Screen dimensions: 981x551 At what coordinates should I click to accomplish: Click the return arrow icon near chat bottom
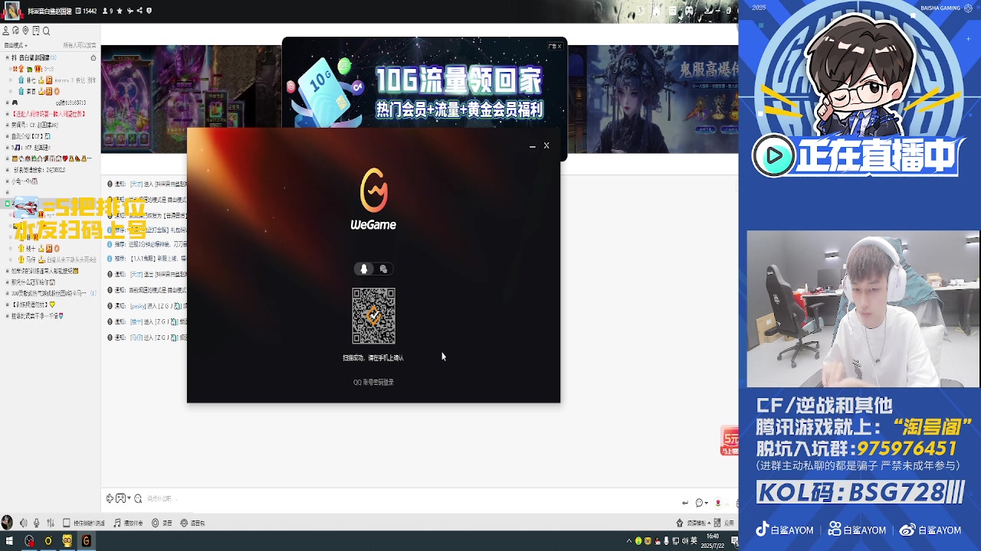685,503
